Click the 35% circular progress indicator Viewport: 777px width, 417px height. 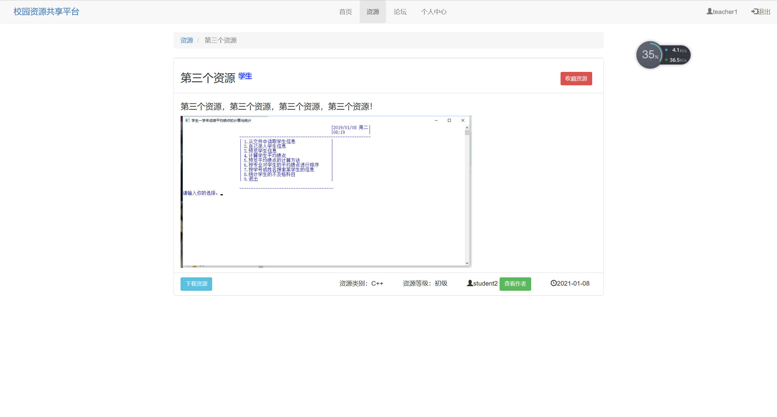click(650, 55)
